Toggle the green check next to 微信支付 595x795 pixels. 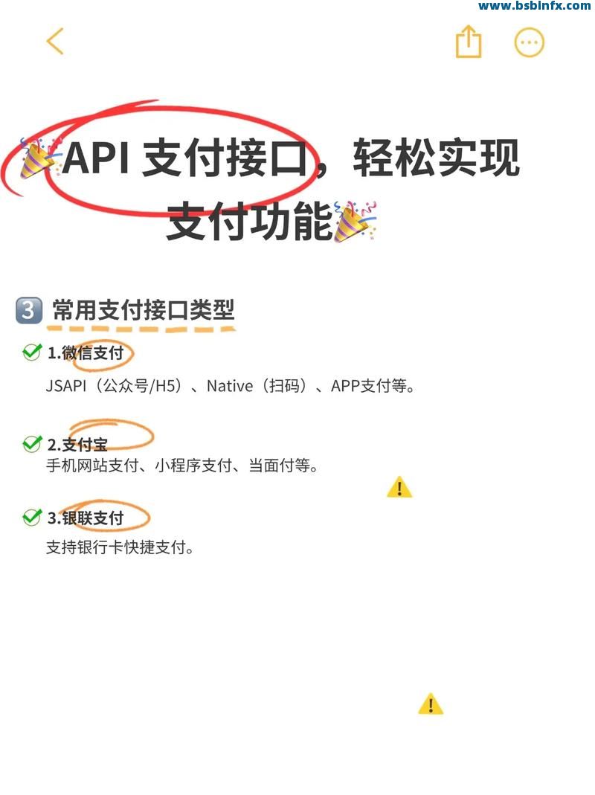32,352
